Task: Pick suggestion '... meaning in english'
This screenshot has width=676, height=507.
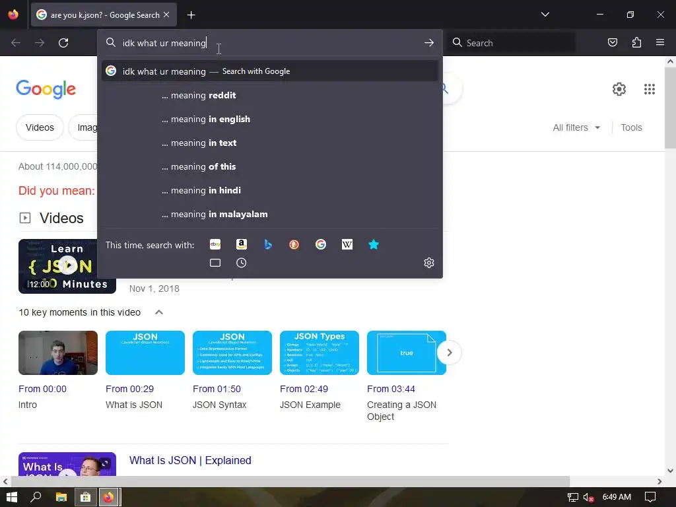Action: pos(270,119)
